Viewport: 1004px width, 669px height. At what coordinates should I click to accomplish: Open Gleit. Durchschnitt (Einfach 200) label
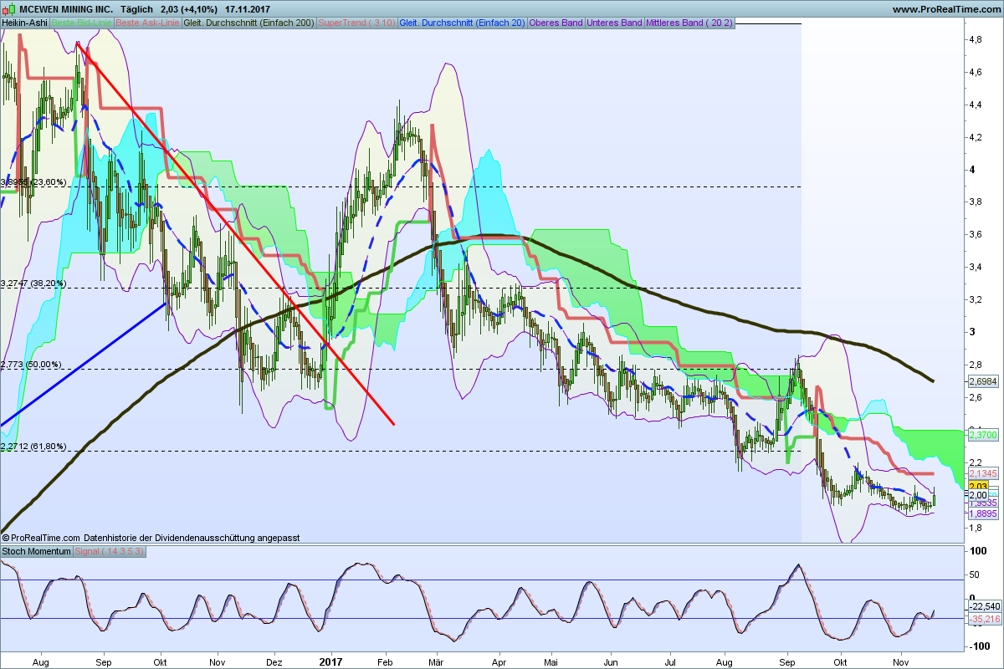point(248,23)
